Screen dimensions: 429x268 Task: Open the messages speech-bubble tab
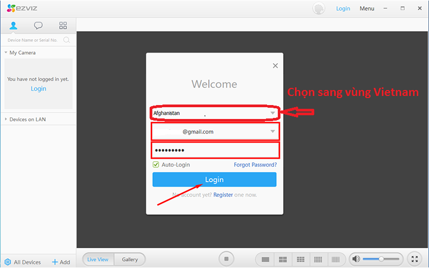click(38, 25)
